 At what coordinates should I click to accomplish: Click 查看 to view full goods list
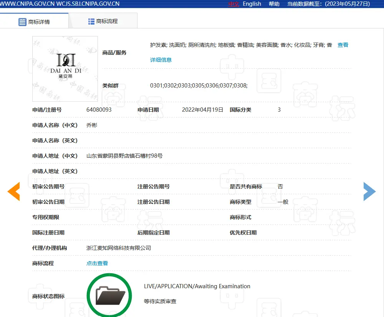pyautogui.click(x=343, y=45)
